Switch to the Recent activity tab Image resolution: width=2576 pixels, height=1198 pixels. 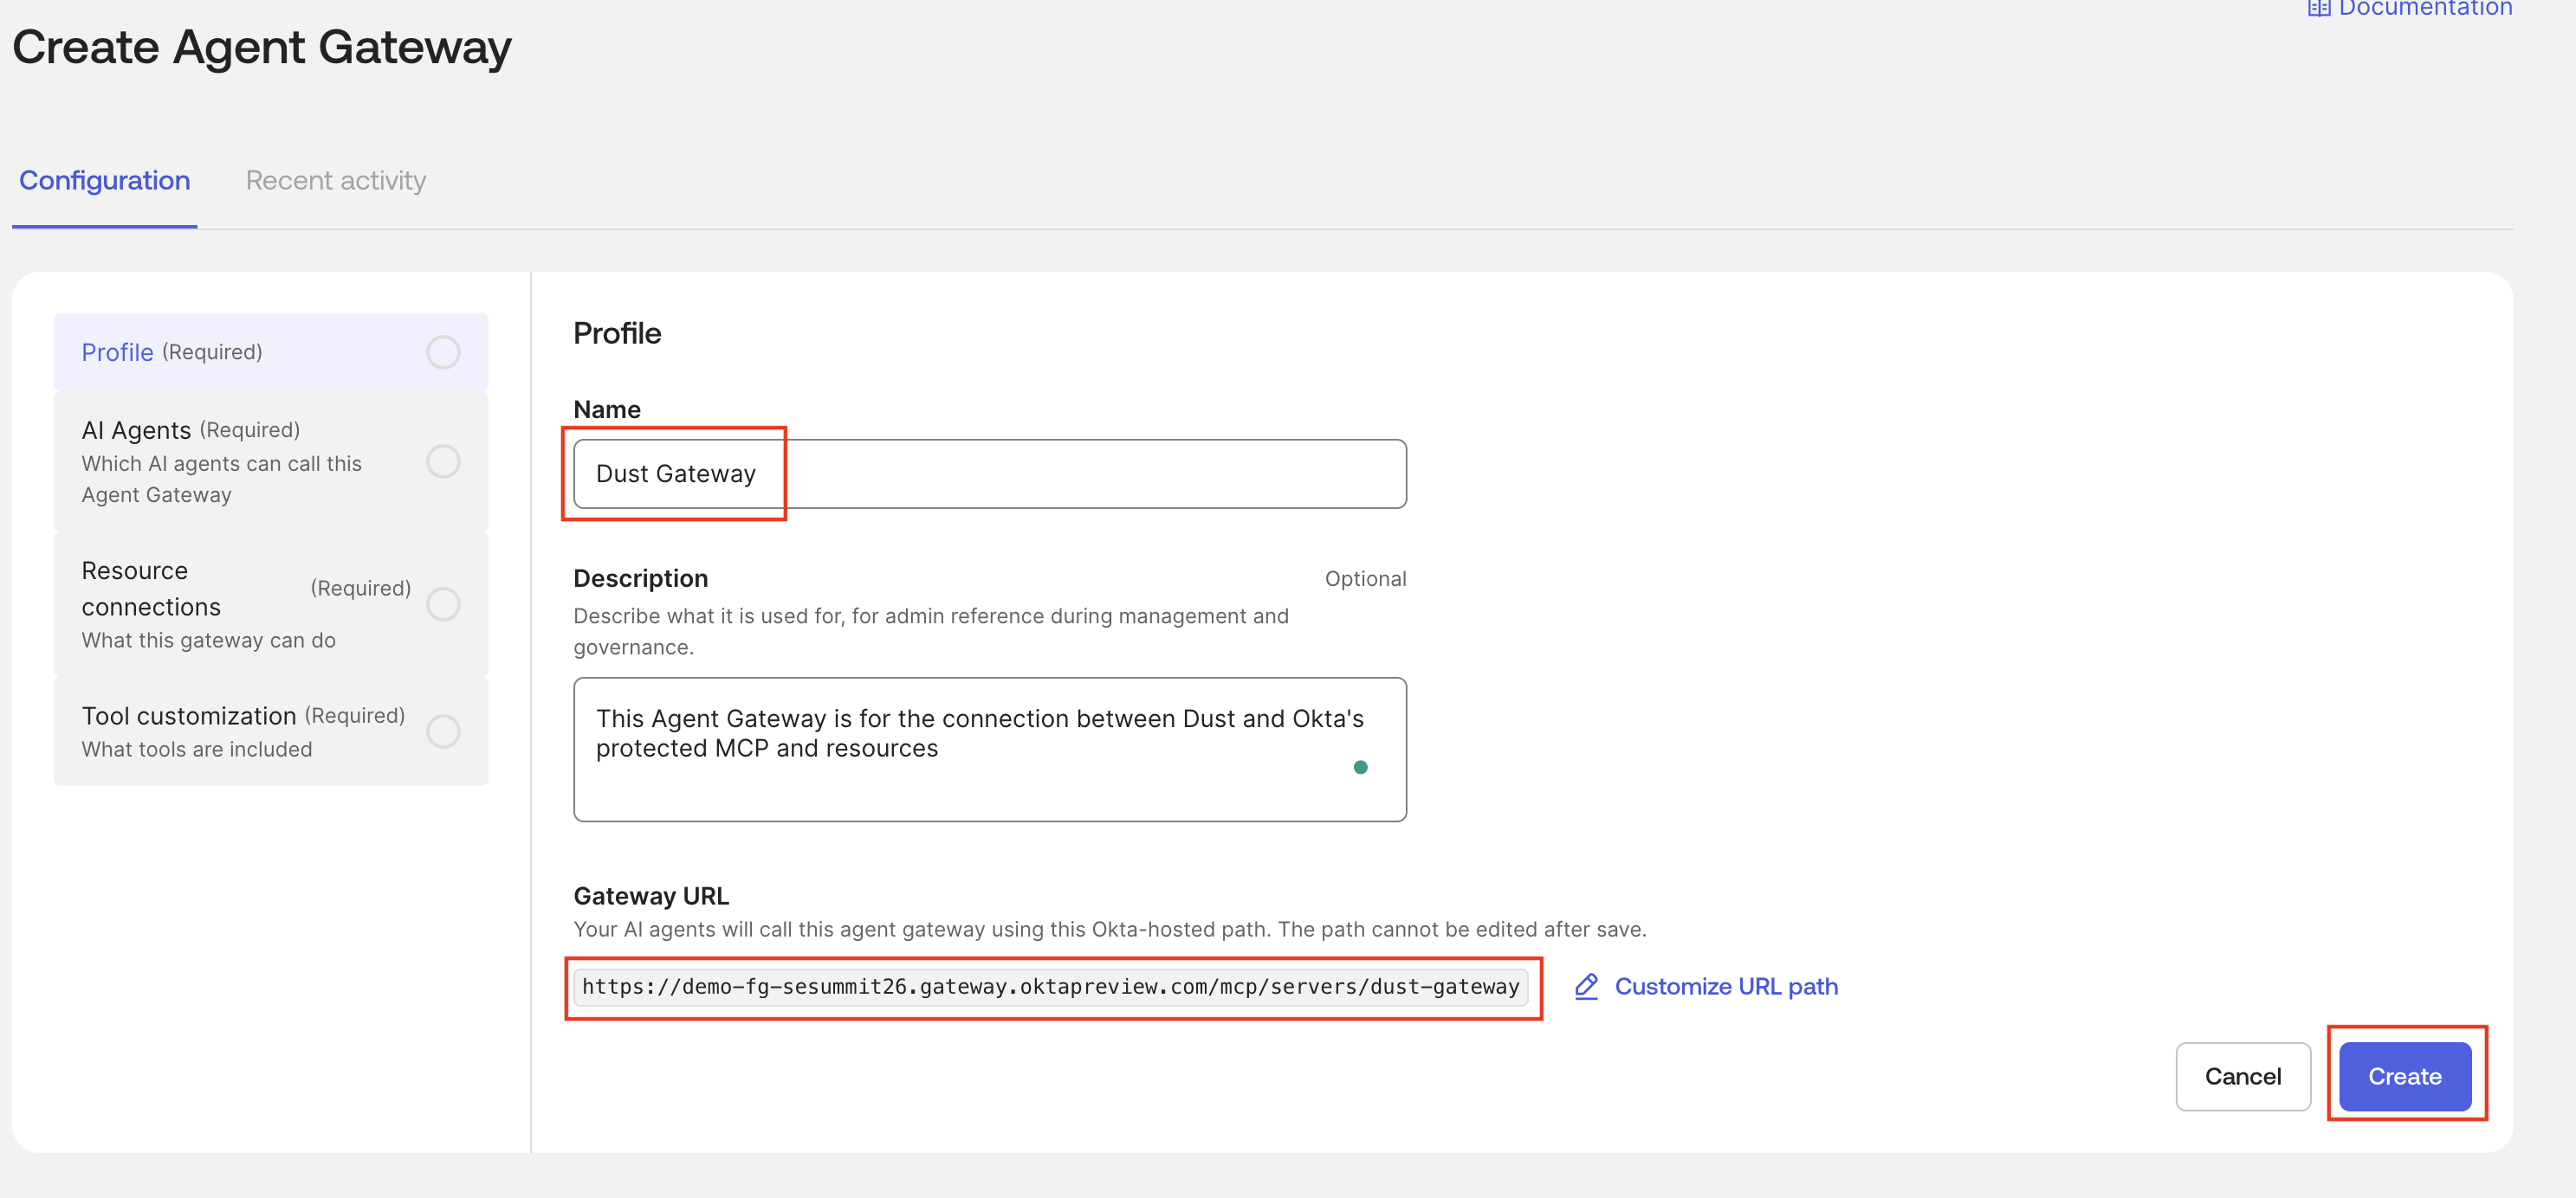tap(336, 181)
